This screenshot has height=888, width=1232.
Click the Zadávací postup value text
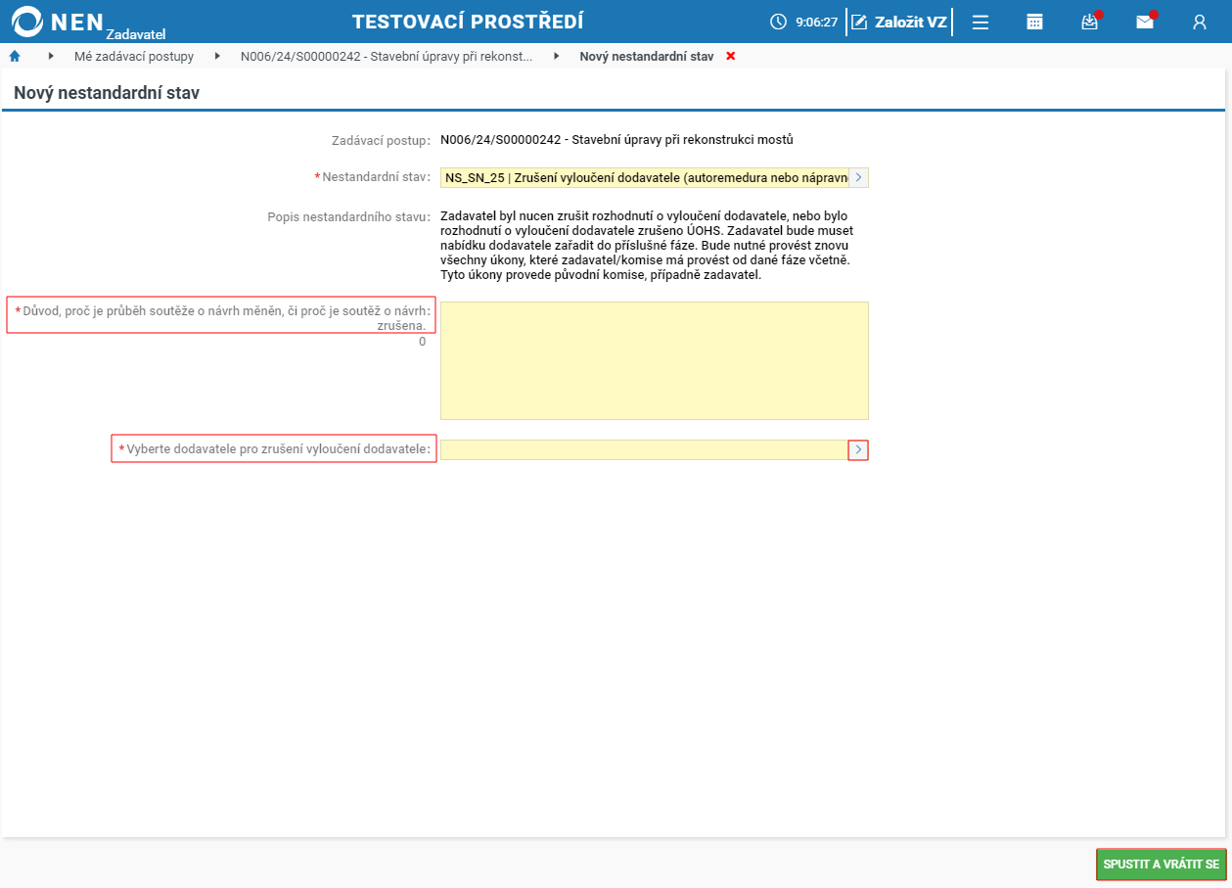pos(616,139)
